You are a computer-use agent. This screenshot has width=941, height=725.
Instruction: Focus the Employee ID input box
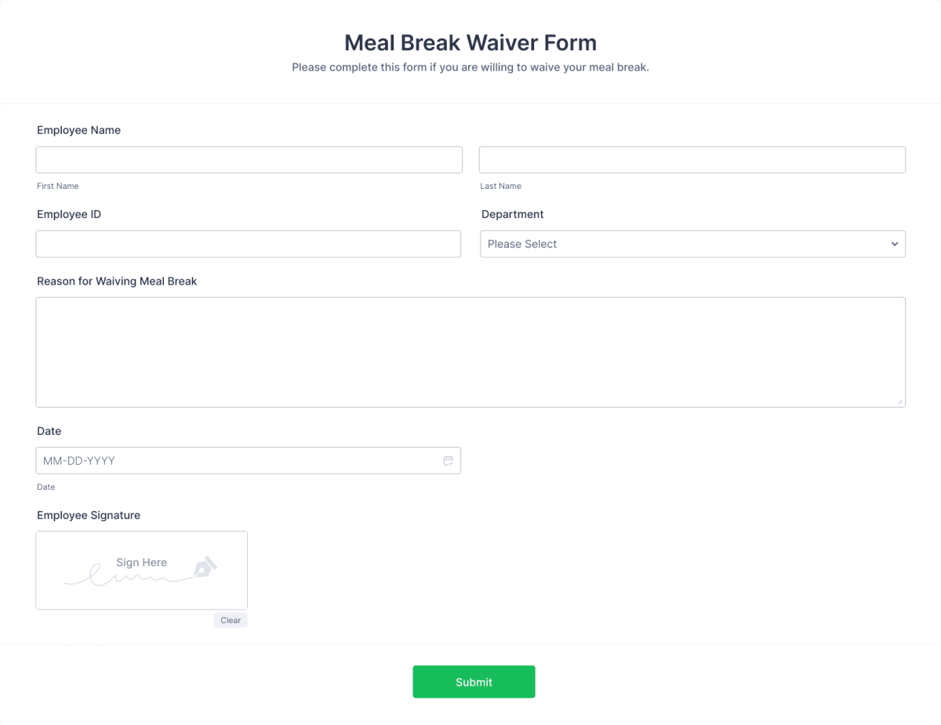249,244
